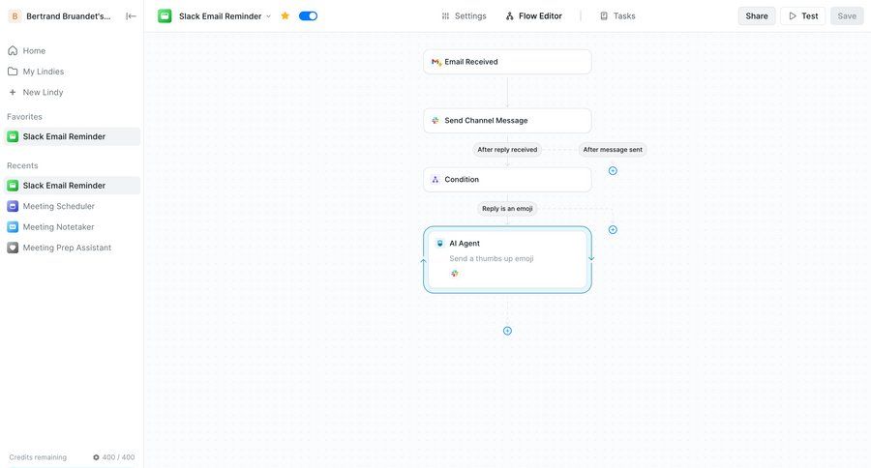Toggle the favorite star
The height and width of the screenshot is (468, 871).
(285, 16)
